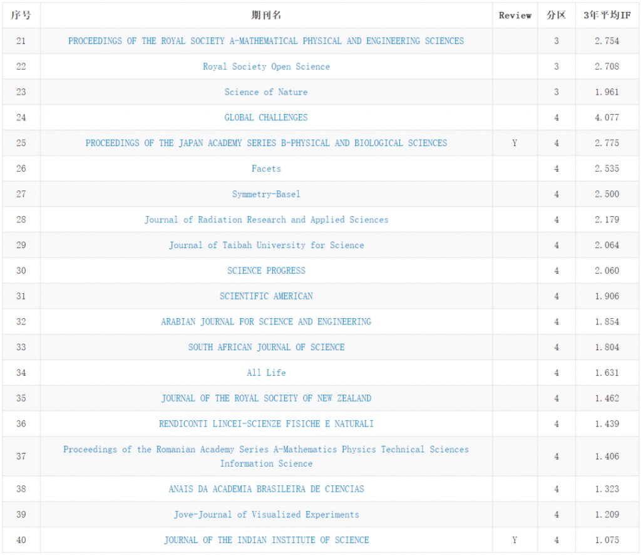Image resolution: width=641 pixels, height=555 pixels.
Task: Open PROCEEDINGS OF THE JAPAN ACADEMY SERIES B link
Action: pos(266,143)
